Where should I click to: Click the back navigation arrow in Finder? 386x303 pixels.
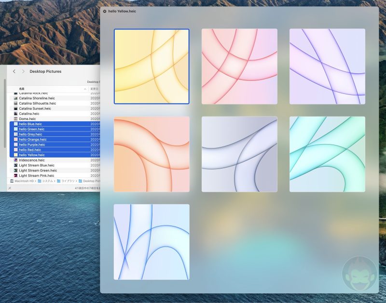pyautogui.click(x=14, y=71)
